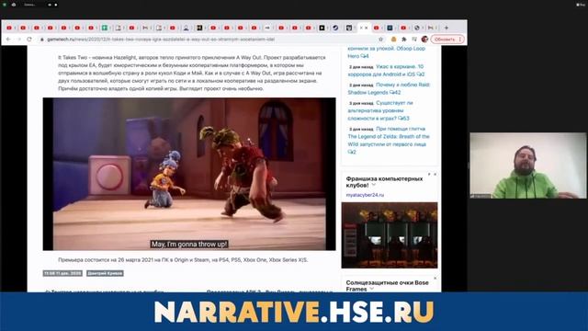The width and height of the screenshot is (588, 331).
Task: Click the lock icon beside gametech.ru
Action: [42, 39]
